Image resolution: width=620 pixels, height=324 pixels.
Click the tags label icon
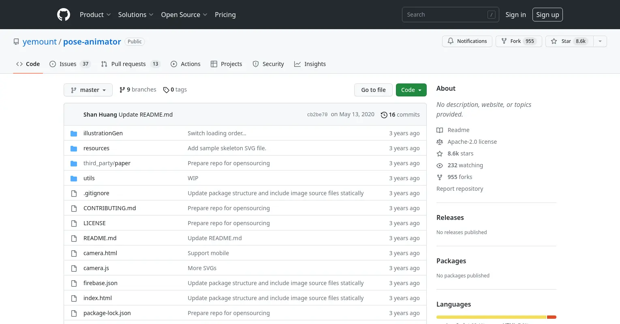(166, 90)
